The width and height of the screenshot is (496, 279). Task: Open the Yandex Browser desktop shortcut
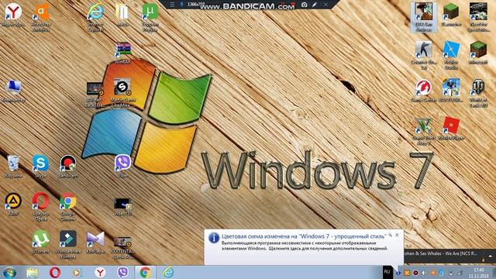point(13,14)
